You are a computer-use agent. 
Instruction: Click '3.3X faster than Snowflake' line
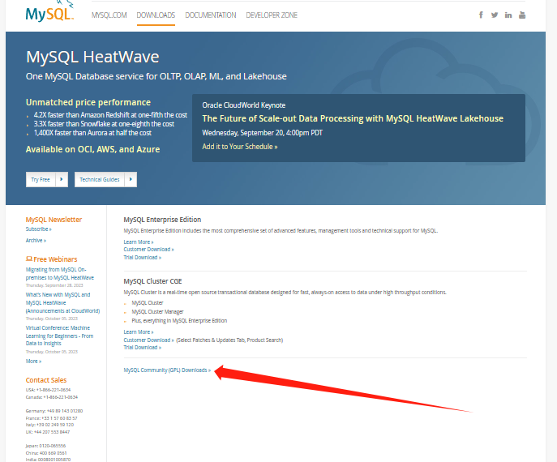104,124
